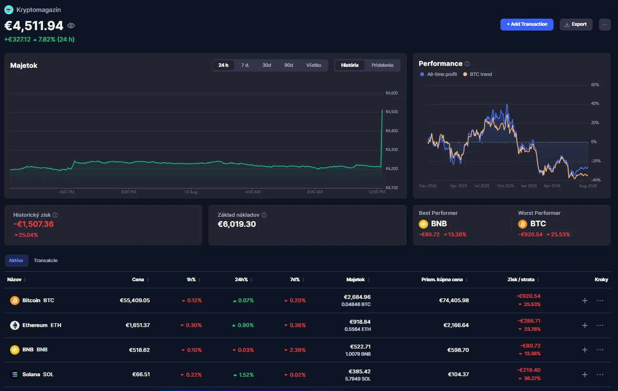Toggle All-time profit legend series
618x391 pixels.
[x=438, y=74]
